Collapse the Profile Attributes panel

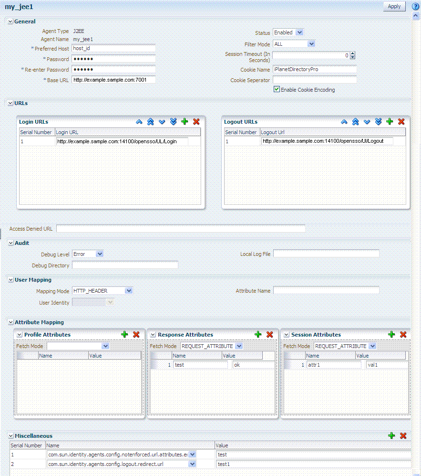(20, 335)
